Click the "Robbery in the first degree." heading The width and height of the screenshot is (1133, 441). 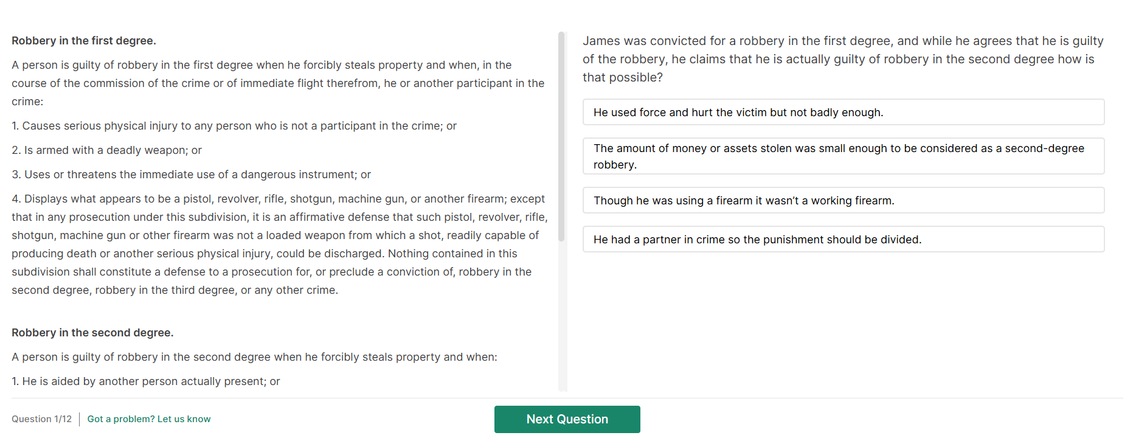click(x=84, y=41)
